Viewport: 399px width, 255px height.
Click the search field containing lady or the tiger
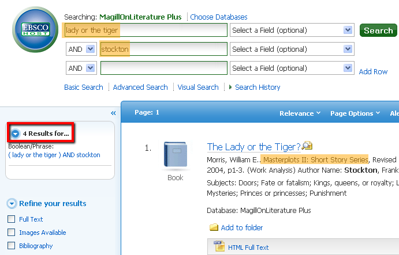(146, 30)
